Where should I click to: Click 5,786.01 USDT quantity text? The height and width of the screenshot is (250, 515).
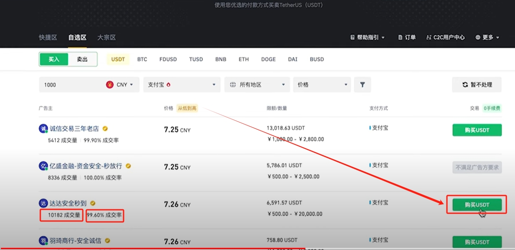[x=284, y=166]
